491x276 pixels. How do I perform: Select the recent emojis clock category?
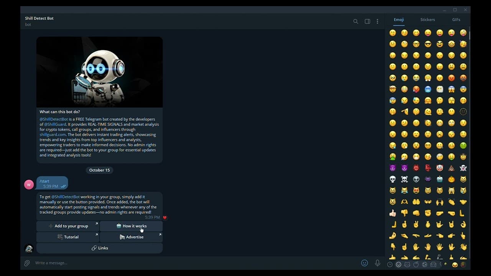click(x=390, y=264)
